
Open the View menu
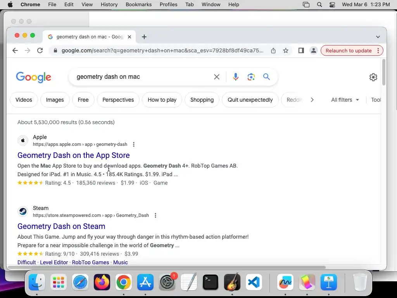tap(87, 5)
